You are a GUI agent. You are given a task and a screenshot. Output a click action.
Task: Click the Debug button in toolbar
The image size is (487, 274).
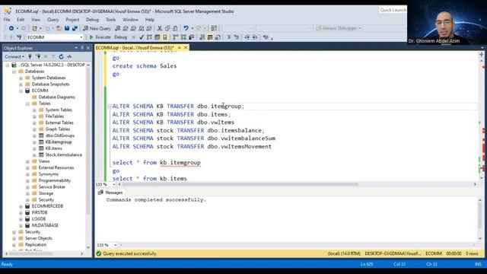click(120, 37)
